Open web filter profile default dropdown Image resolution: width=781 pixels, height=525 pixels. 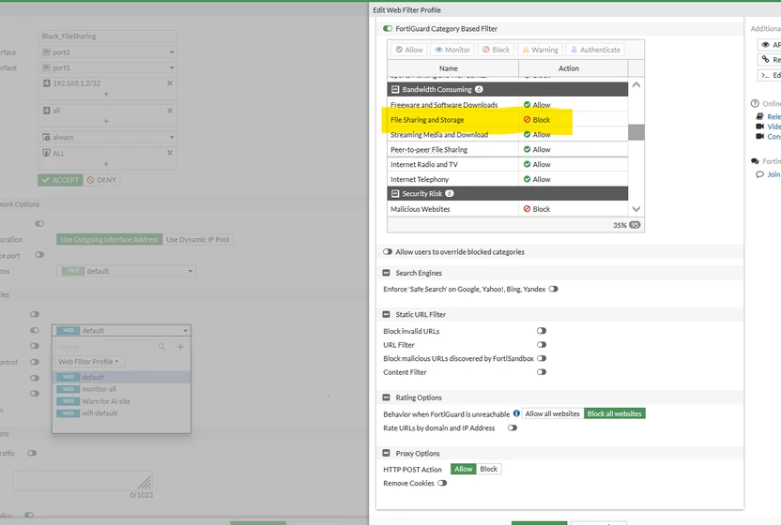[121, 331]
